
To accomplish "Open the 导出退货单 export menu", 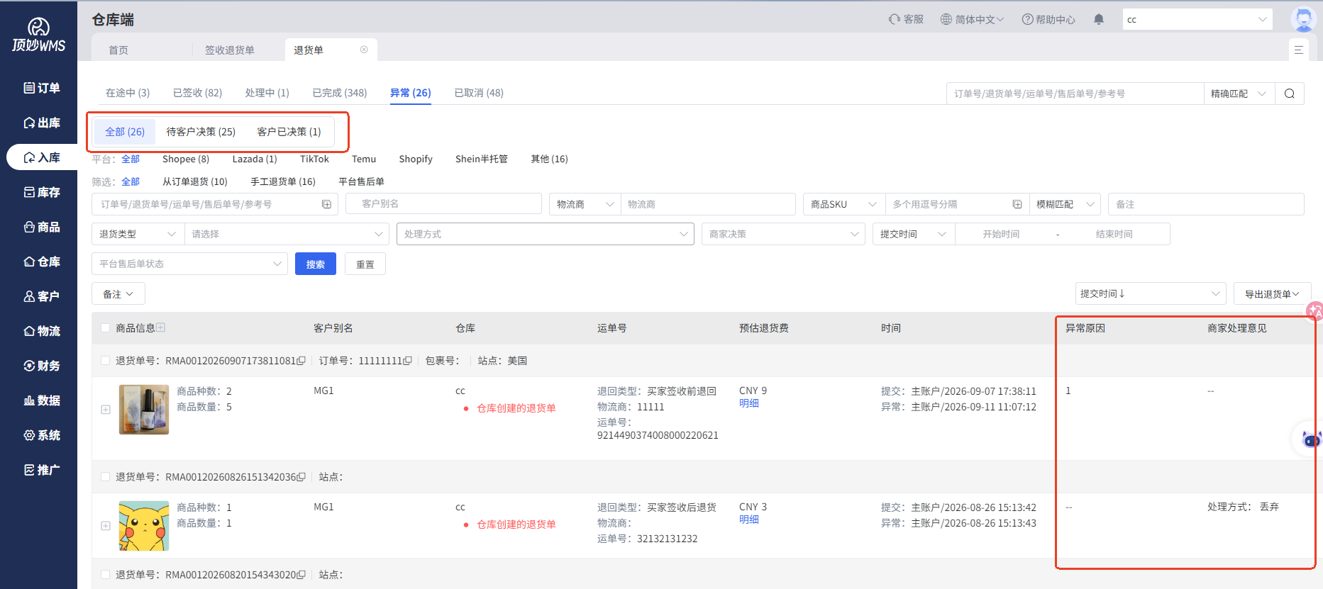I will pyautogui.click(x=1272, y=293).
